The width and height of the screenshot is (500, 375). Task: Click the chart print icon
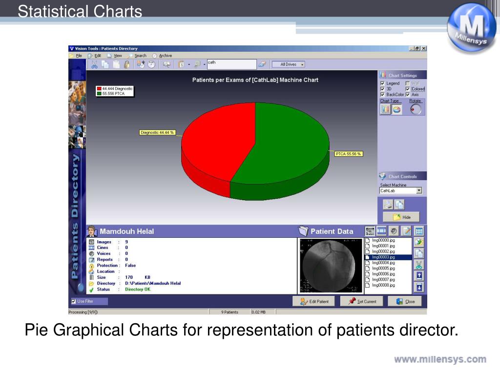pyautogui.click(x=388, y=205)
